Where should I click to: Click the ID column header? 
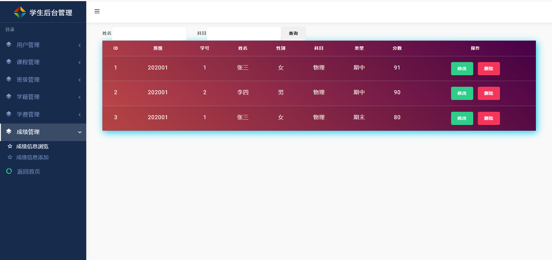pyautogui.click(x=116, y=48)
